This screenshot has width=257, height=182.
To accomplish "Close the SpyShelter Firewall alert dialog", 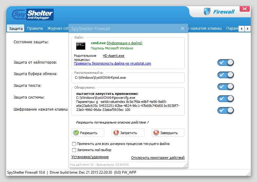I will [183, 28].
